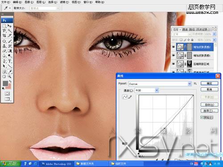Toggle lock transparent pixels in Layers panel

click(x=181, y=40)
